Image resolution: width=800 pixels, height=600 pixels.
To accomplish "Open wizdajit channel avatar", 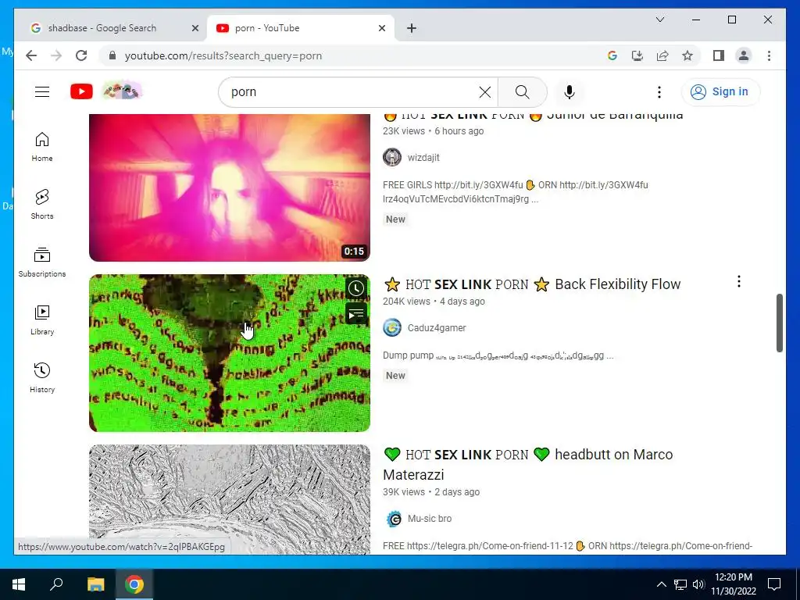I will pyautogui.click(x=392, y=157).
